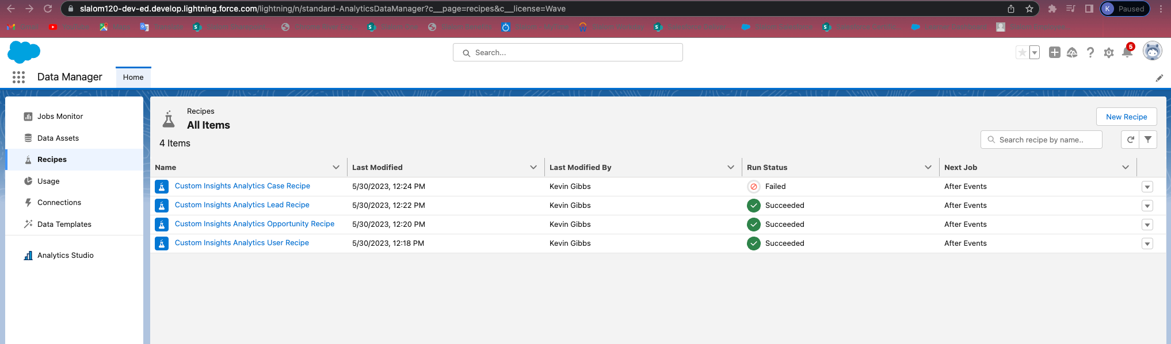Screen dimensions: 1171x344
Task: Click Kevin Gibbs in the Case Recipe row
Action: coord(570,187)
